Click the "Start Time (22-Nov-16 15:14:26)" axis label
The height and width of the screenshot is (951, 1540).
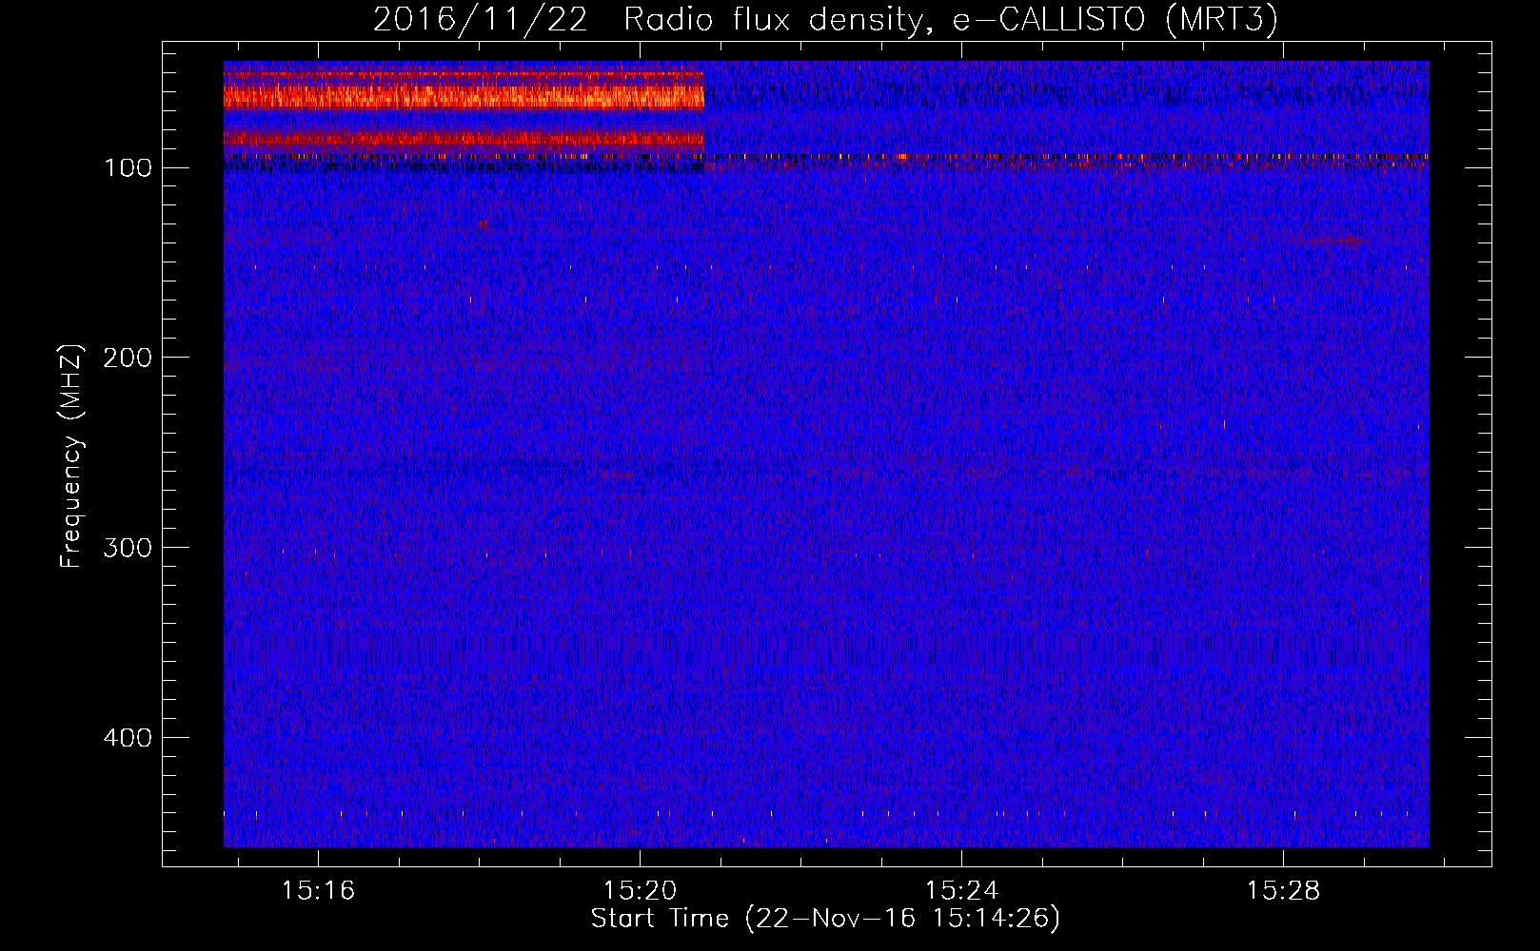coord(825,919)
